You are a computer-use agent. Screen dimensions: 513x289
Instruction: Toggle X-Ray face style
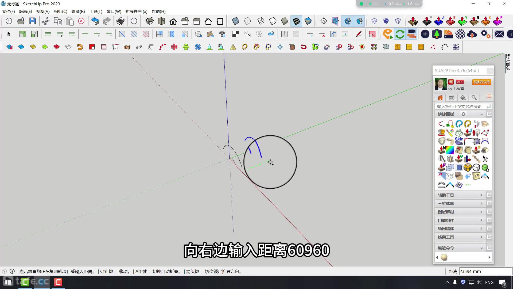click(x=235, y=21)
